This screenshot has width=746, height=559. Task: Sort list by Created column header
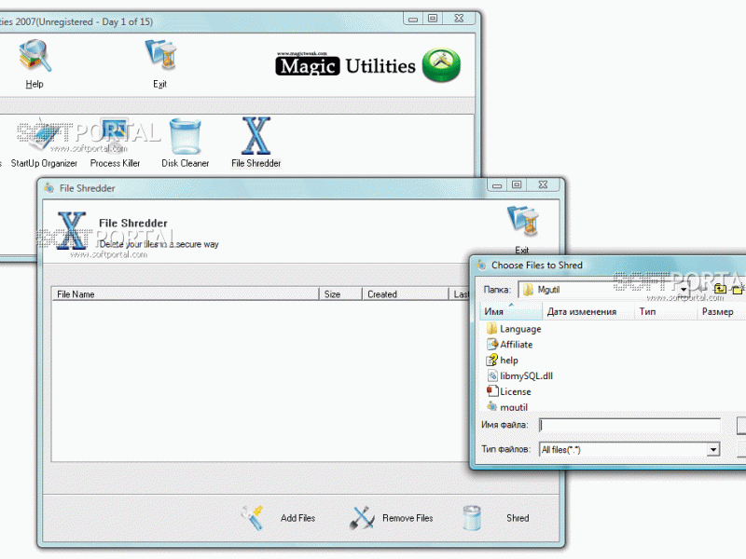point(405,294)
